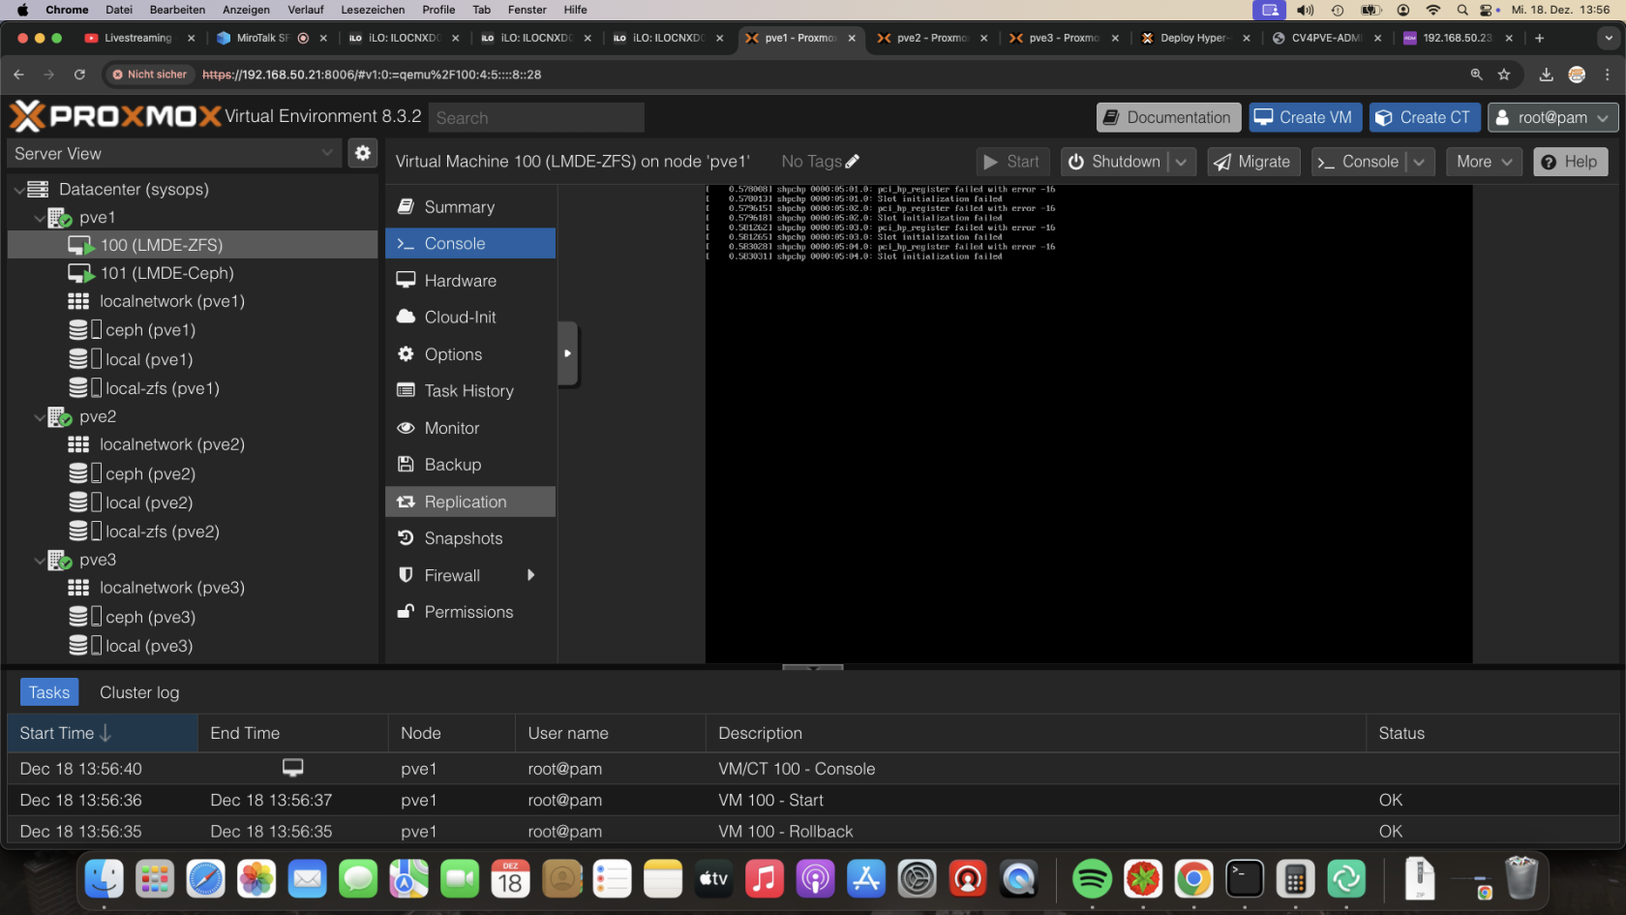This screenshot has height=915, width=1626.
Task: Open the Snapshots section
Action: pyautogui.click(x=470, y=538)
